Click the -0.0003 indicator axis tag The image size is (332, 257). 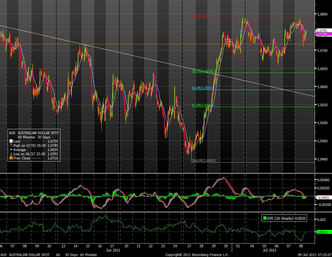pos(322,198)
